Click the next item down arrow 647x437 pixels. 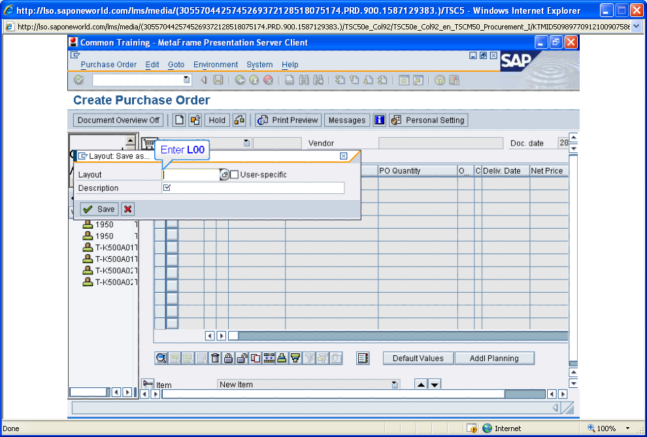[435, 385]
